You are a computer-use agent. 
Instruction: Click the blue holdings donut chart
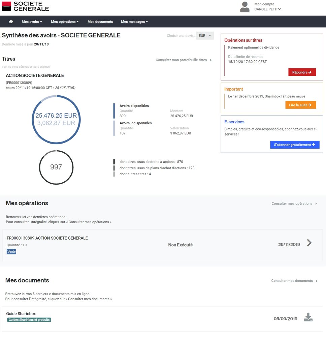(56, 119)
